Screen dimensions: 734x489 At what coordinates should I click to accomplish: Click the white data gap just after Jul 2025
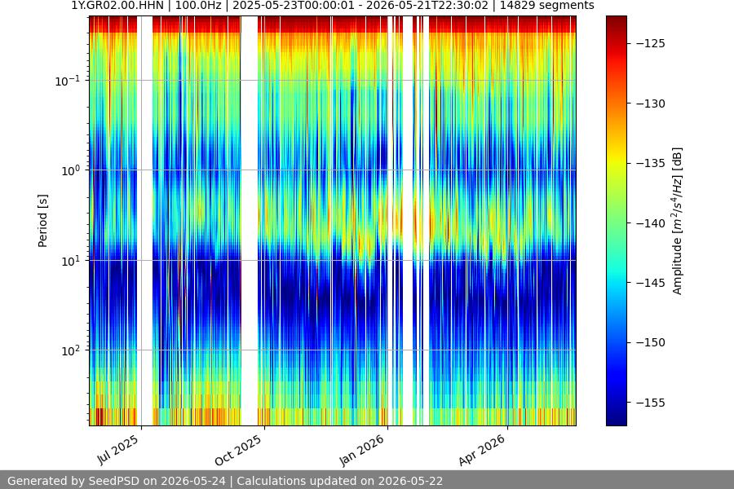click(147, 221)
